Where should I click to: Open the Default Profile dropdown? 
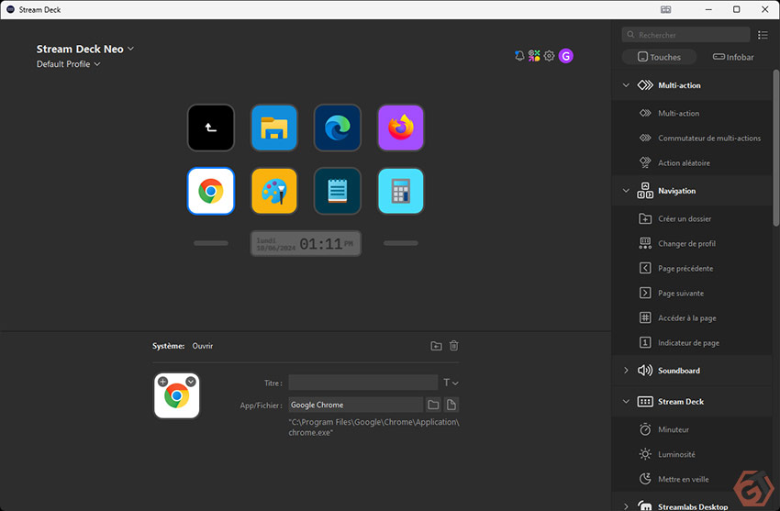tap(68, 64)
